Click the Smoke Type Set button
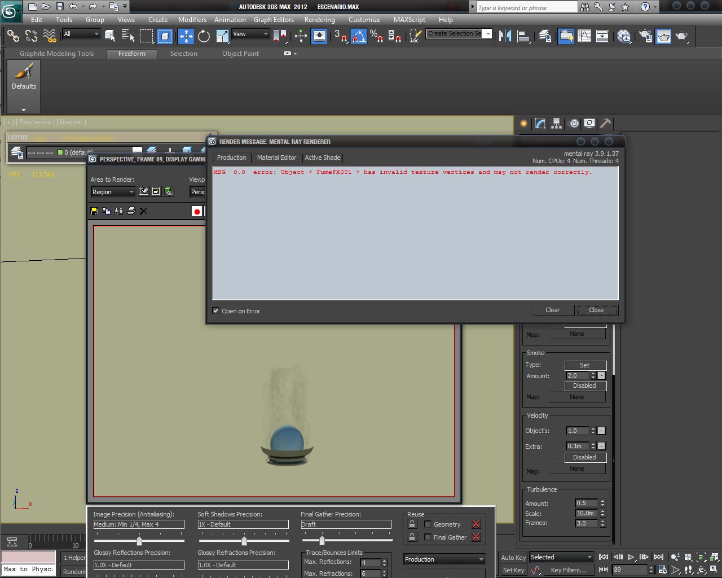Image resolution: width=722 pixels, height=578 pixels. tap(585, 366)
